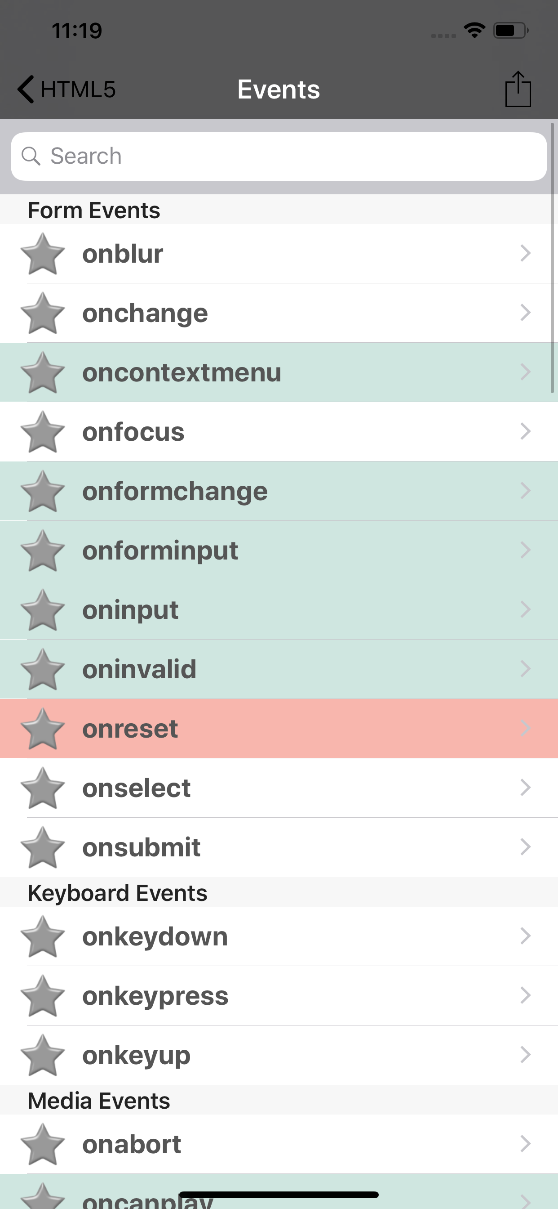The width and height of the screenshot is (558, 1209).
Task: Open onselect details chevron
Action: pos(525,788)
